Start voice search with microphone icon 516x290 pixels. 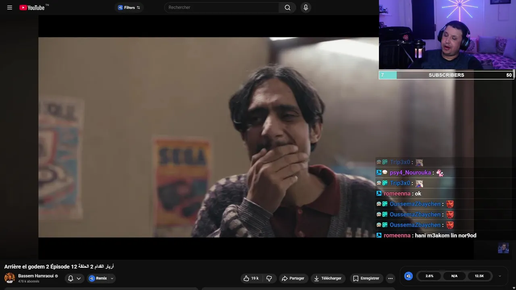[306, 8]
